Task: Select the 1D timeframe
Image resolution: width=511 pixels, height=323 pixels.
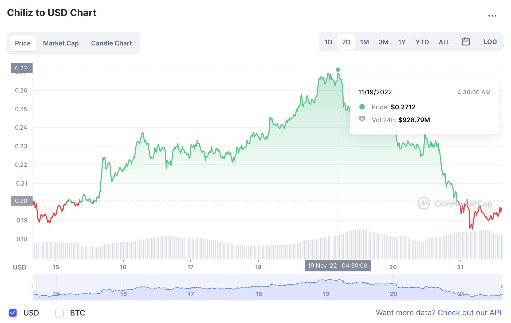Action: (x=328, y=42)
